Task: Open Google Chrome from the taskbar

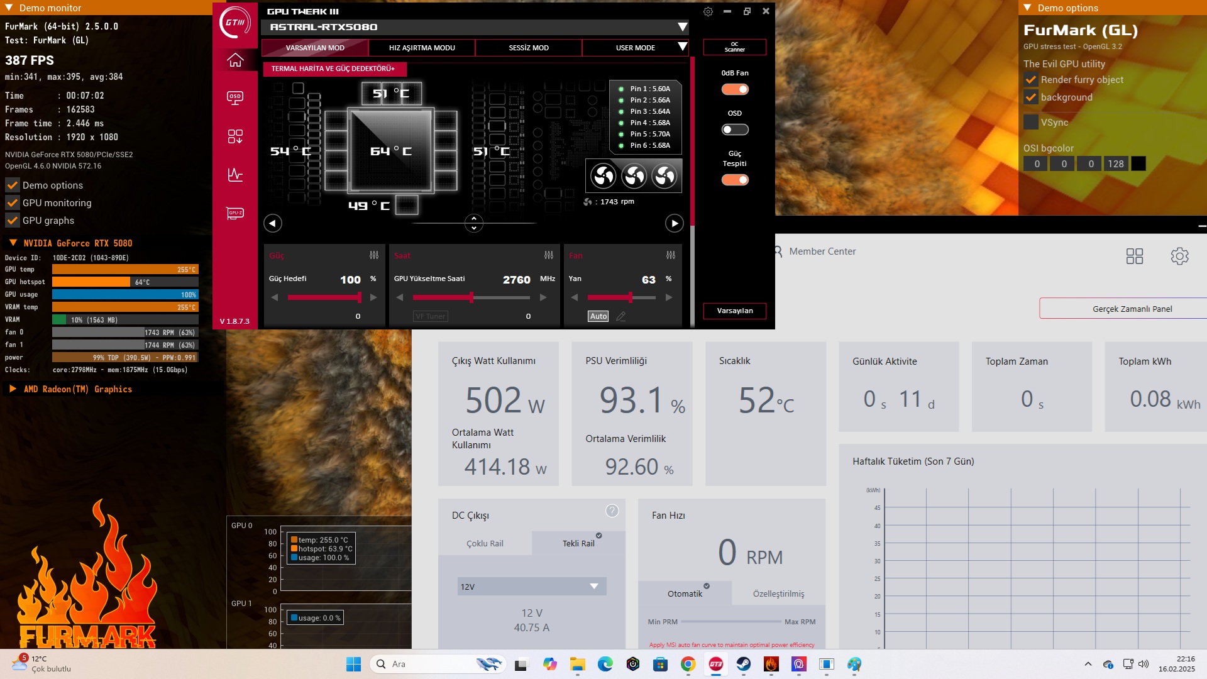Action: coord(688,664)
